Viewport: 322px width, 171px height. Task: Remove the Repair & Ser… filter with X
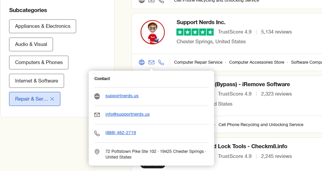click(52, 99)
